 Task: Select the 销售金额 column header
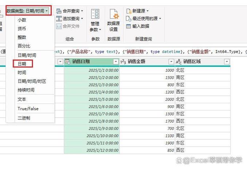(147, 62)
